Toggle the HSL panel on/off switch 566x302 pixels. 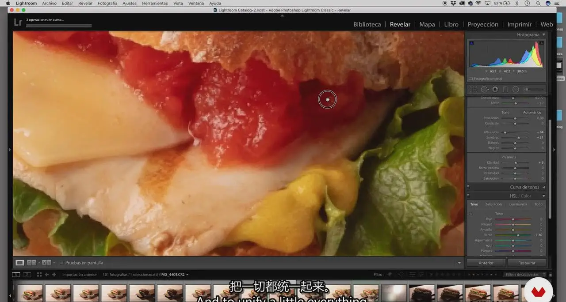[x=468, y=196]
